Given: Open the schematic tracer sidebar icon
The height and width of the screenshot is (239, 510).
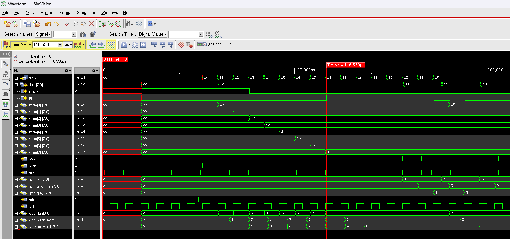Looking at the screenshot, I should [6, 84].
